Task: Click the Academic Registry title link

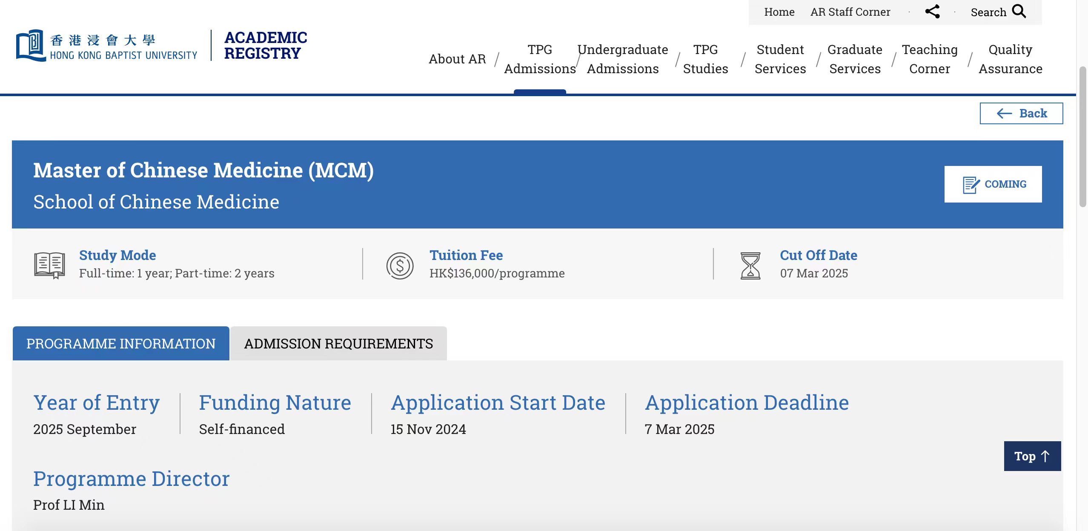Action: [266, 46]
